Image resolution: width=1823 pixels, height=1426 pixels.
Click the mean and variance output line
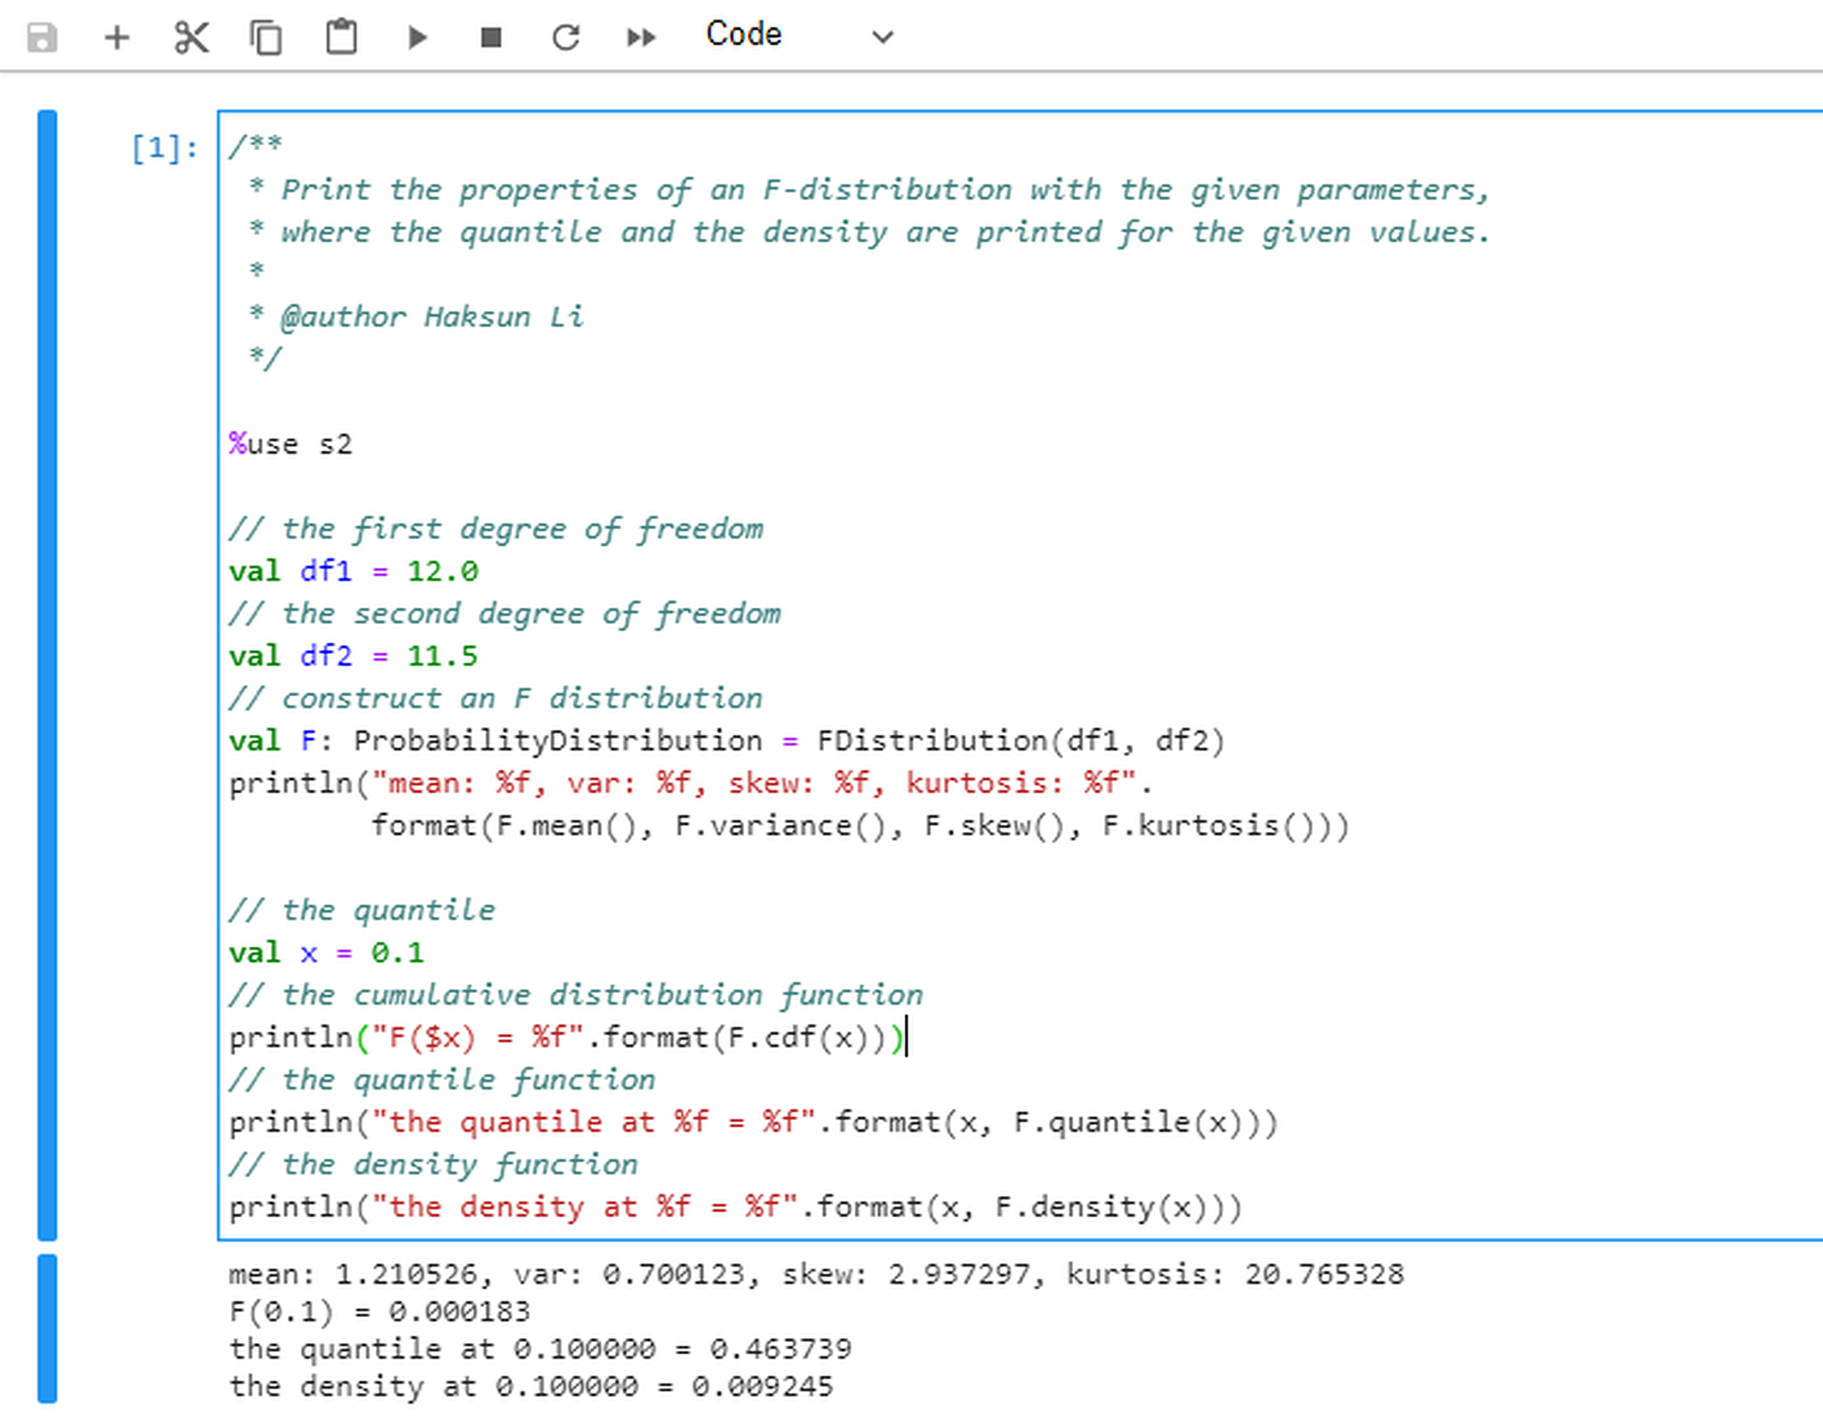816,1274
